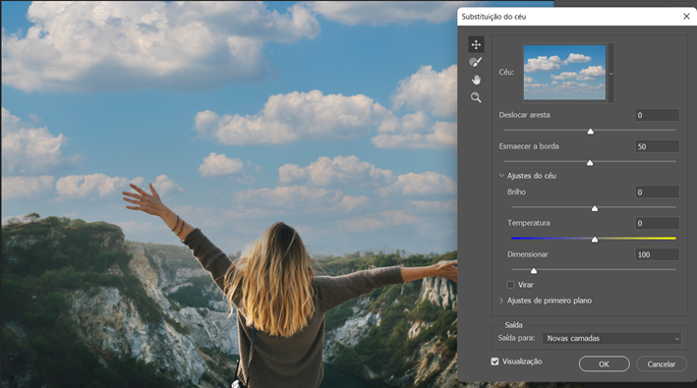Expand Ajustes de primeiro plano section

coord(501,301)
